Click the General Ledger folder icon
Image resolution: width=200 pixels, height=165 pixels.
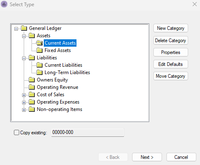tap(24, 28)
